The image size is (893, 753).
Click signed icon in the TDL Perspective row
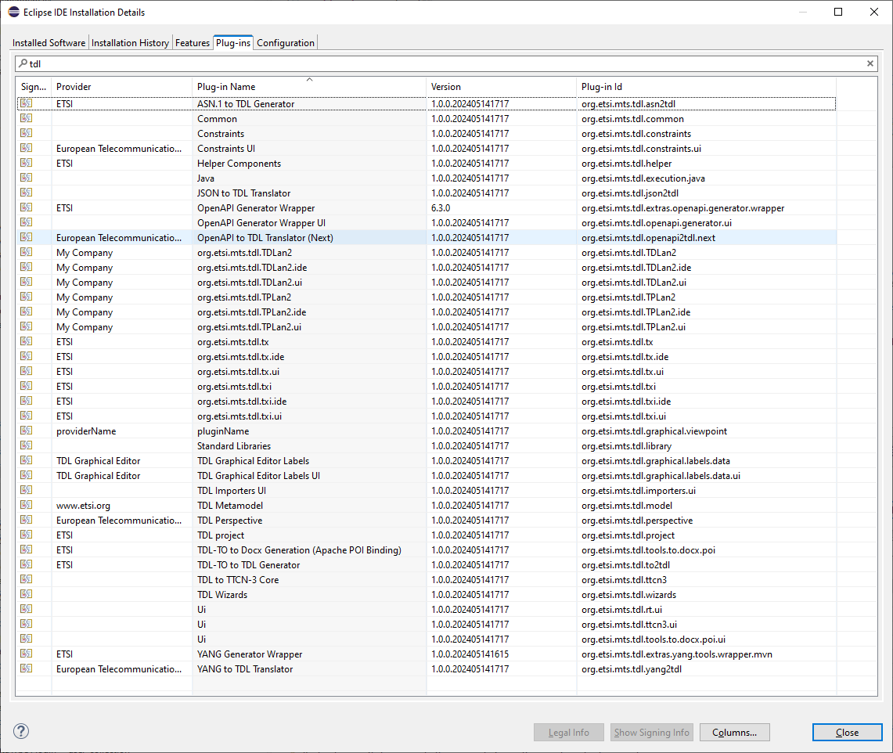(26, 520)
